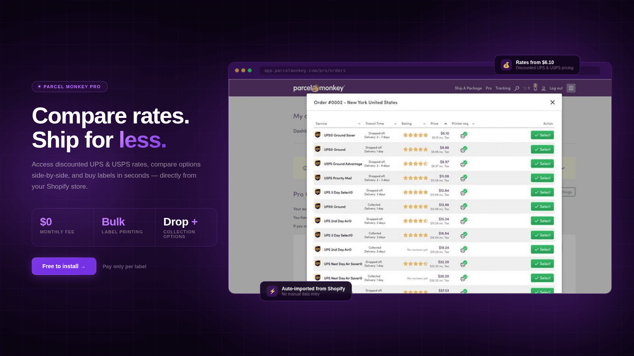
Task: Open Tracking in the nav bar
Action: [503, 88]
